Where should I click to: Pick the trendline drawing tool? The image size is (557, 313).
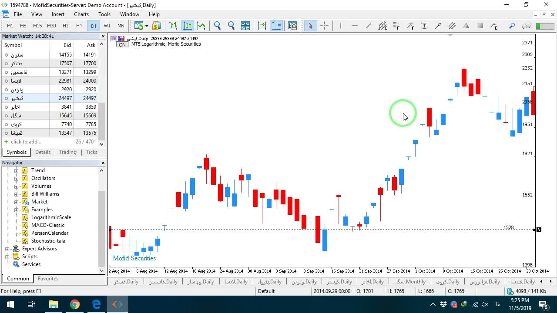tap(369, 26)
